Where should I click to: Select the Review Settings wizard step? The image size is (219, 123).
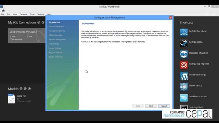55,48
